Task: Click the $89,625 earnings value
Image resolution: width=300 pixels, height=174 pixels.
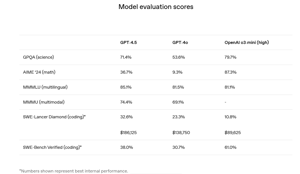Action: (233, 133)
